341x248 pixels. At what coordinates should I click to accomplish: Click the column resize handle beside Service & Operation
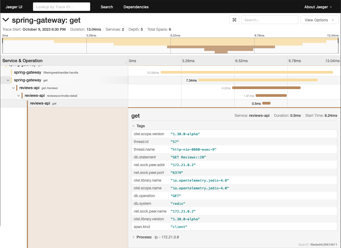coord(126,63)
